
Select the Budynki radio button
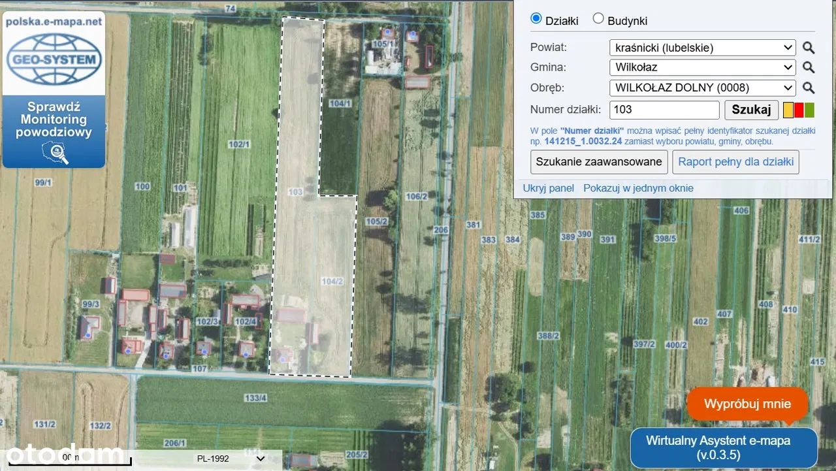[598, 19]
